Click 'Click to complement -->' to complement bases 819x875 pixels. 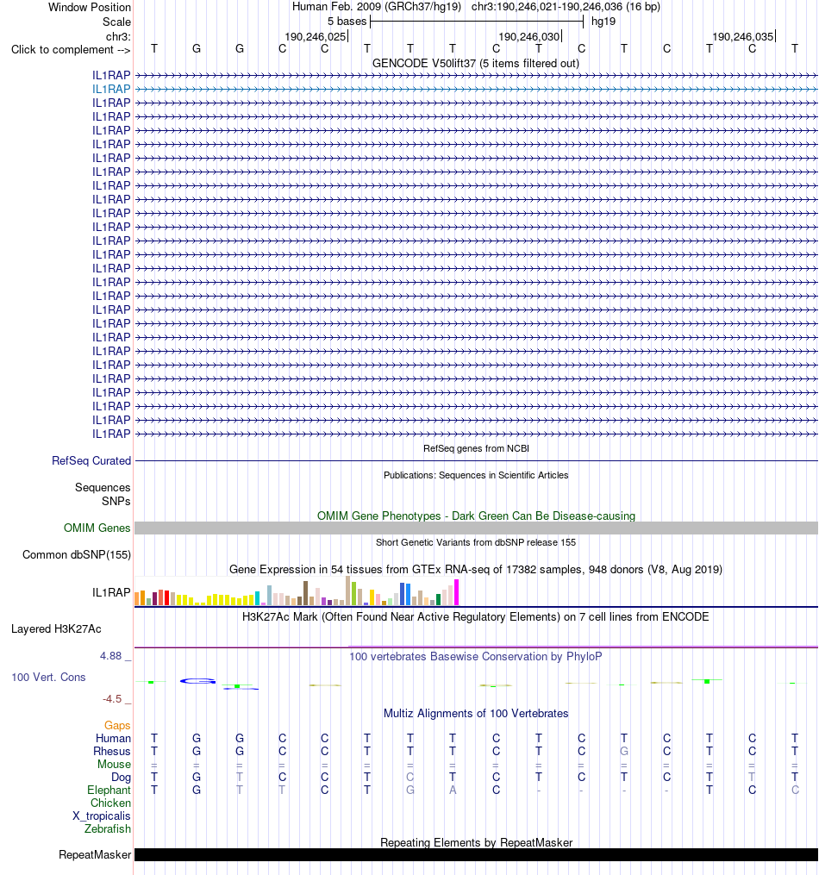[71, 50]
